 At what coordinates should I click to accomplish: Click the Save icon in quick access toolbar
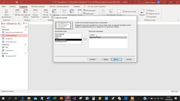tap(4, 2)
